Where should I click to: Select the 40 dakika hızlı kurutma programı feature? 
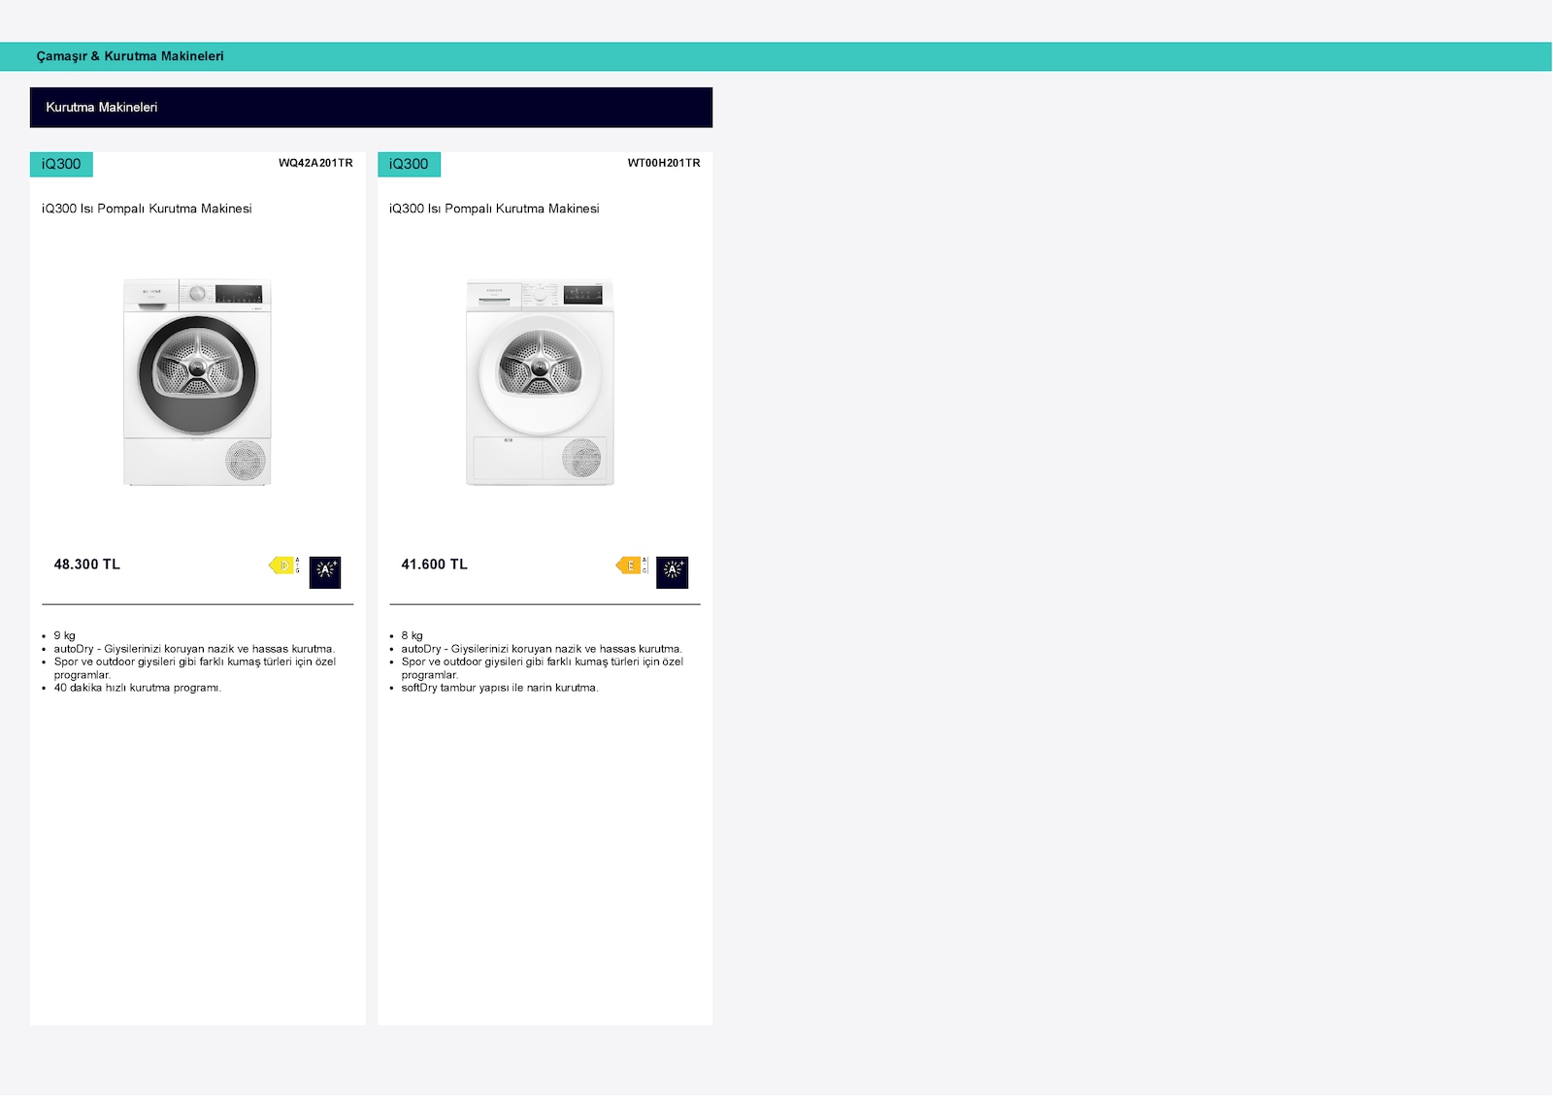click(138, 688)
